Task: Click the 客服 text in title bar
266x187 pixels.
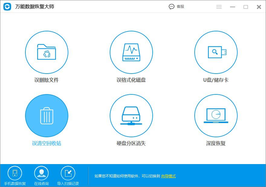Action: click(180, 7)
